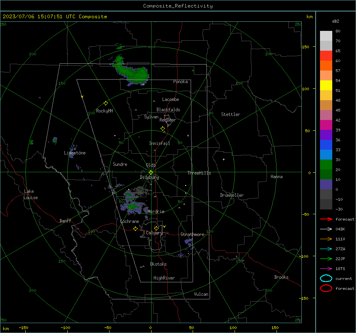This screenshot has height=333, width=356.
Task: Click the Vulcan town label
Action: pyautogui.click(x=201, y=294)
